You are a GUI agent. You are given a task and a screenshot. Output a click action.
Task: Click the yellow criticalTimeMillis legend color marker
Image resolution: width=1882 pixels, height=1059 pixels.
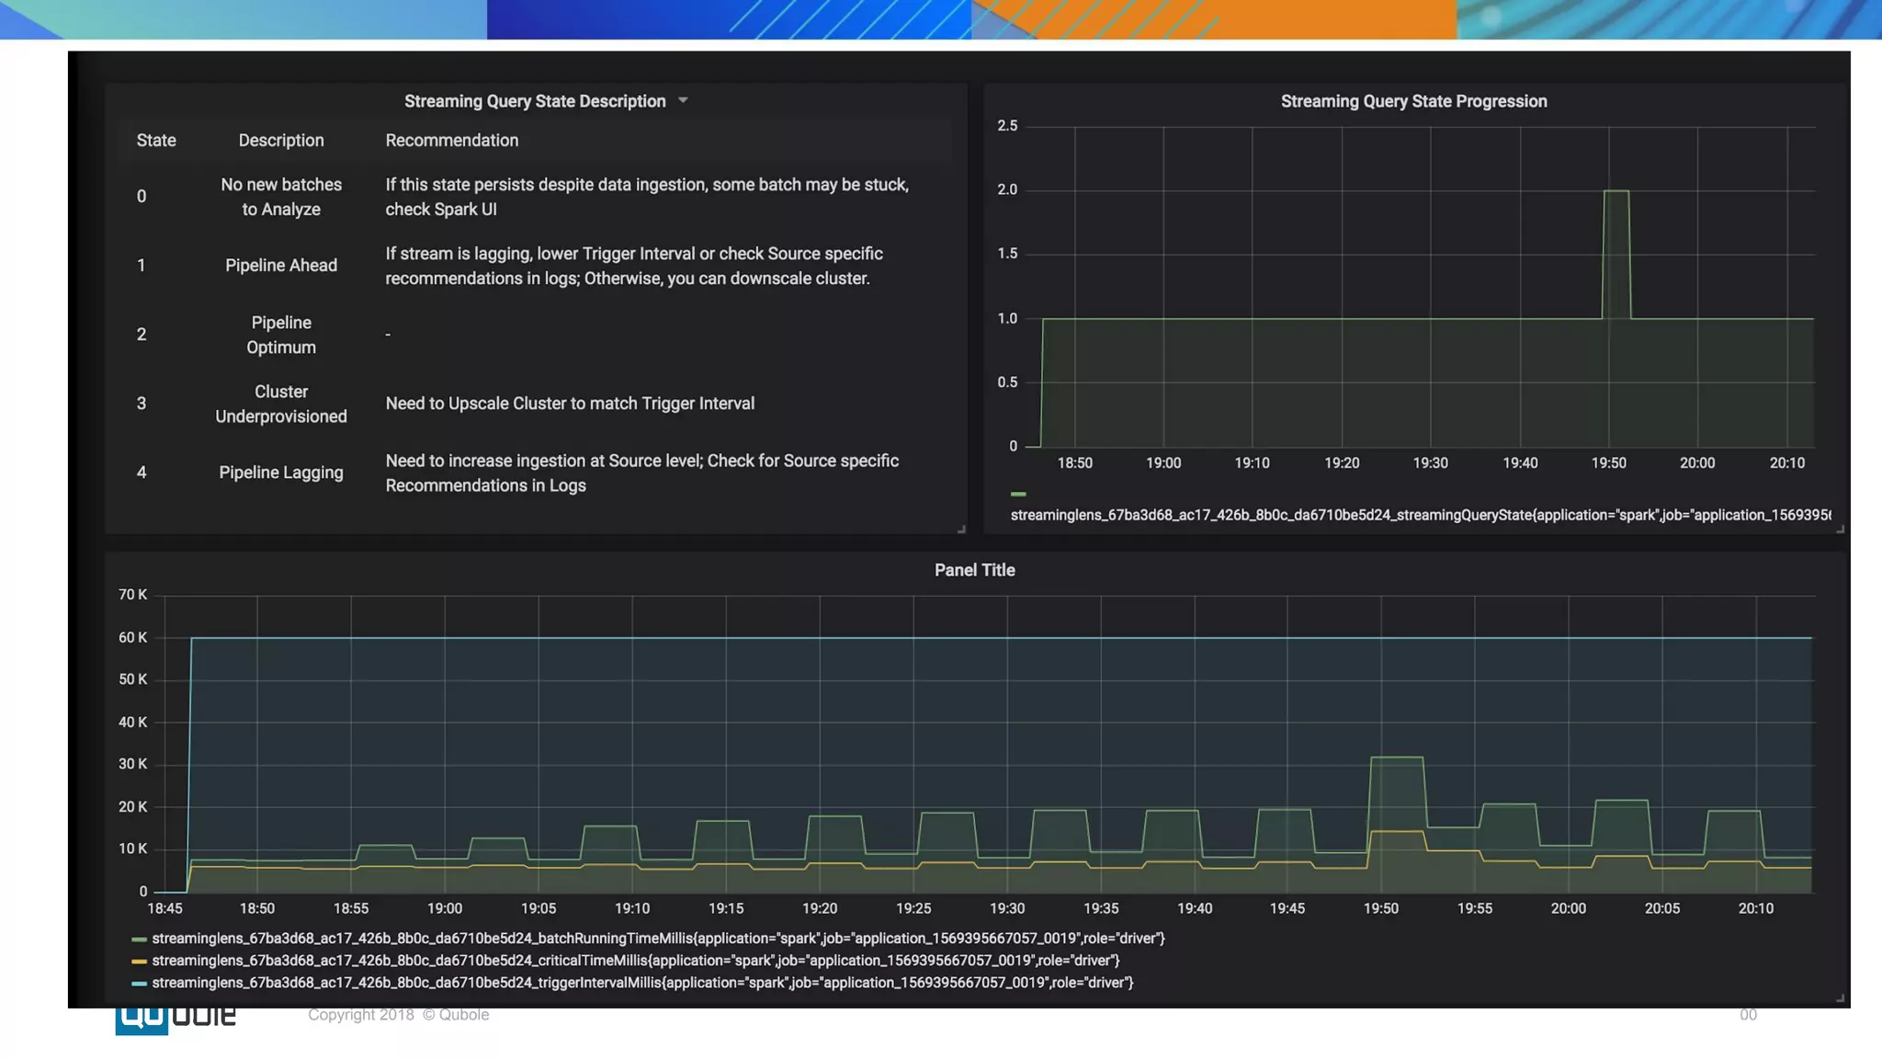139,962
